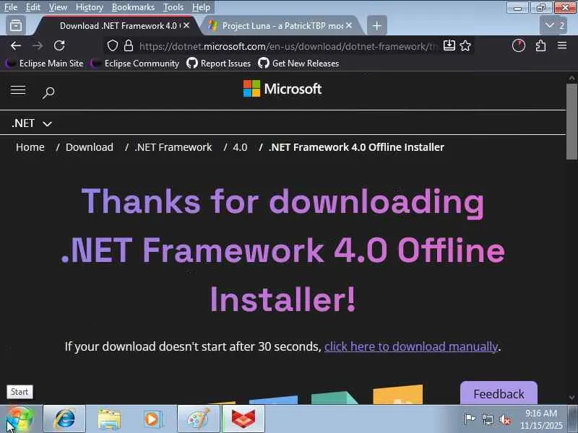Click the URL address bar field
The image size is (578, 433).
(x=288, y=46)
